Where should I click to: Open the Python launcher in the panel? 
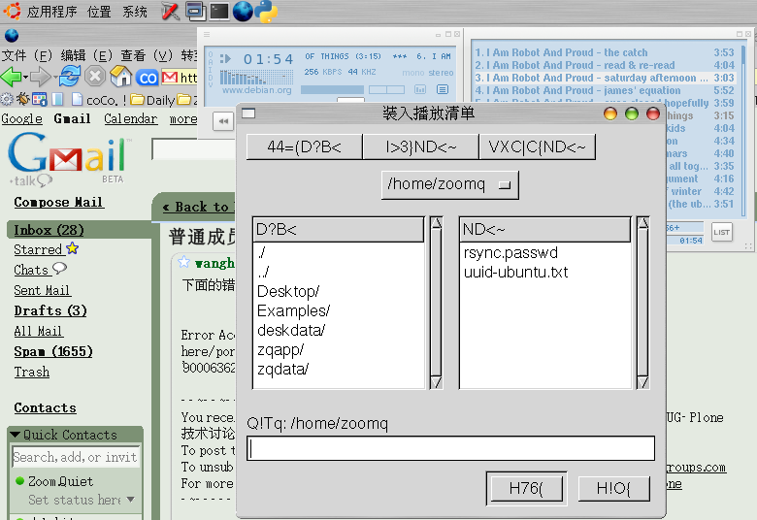point(267,12)
